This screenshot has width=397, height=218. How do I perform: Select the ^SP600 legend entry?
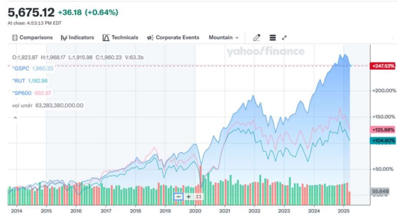click(x=22, y=93)
